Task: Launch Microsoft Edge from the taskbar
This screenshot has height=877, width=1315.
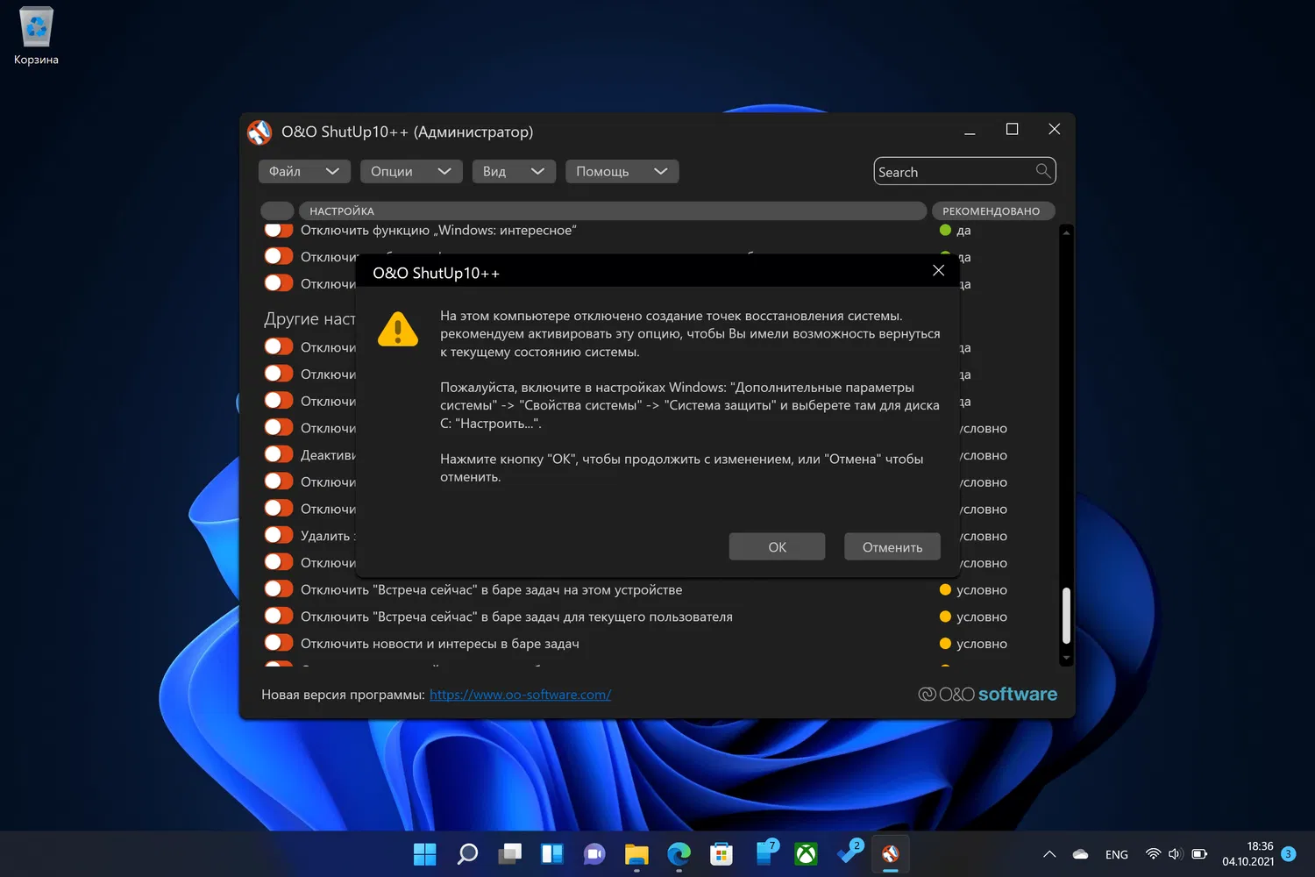Action: [679, 853]
